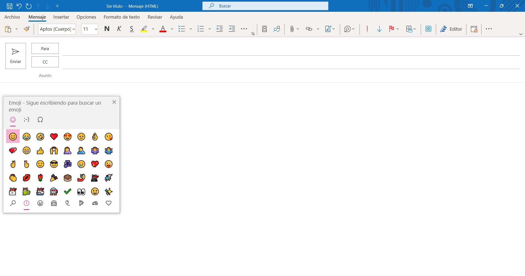Launch the Editor tool
The image size is (525, 276).
[451, 29]
